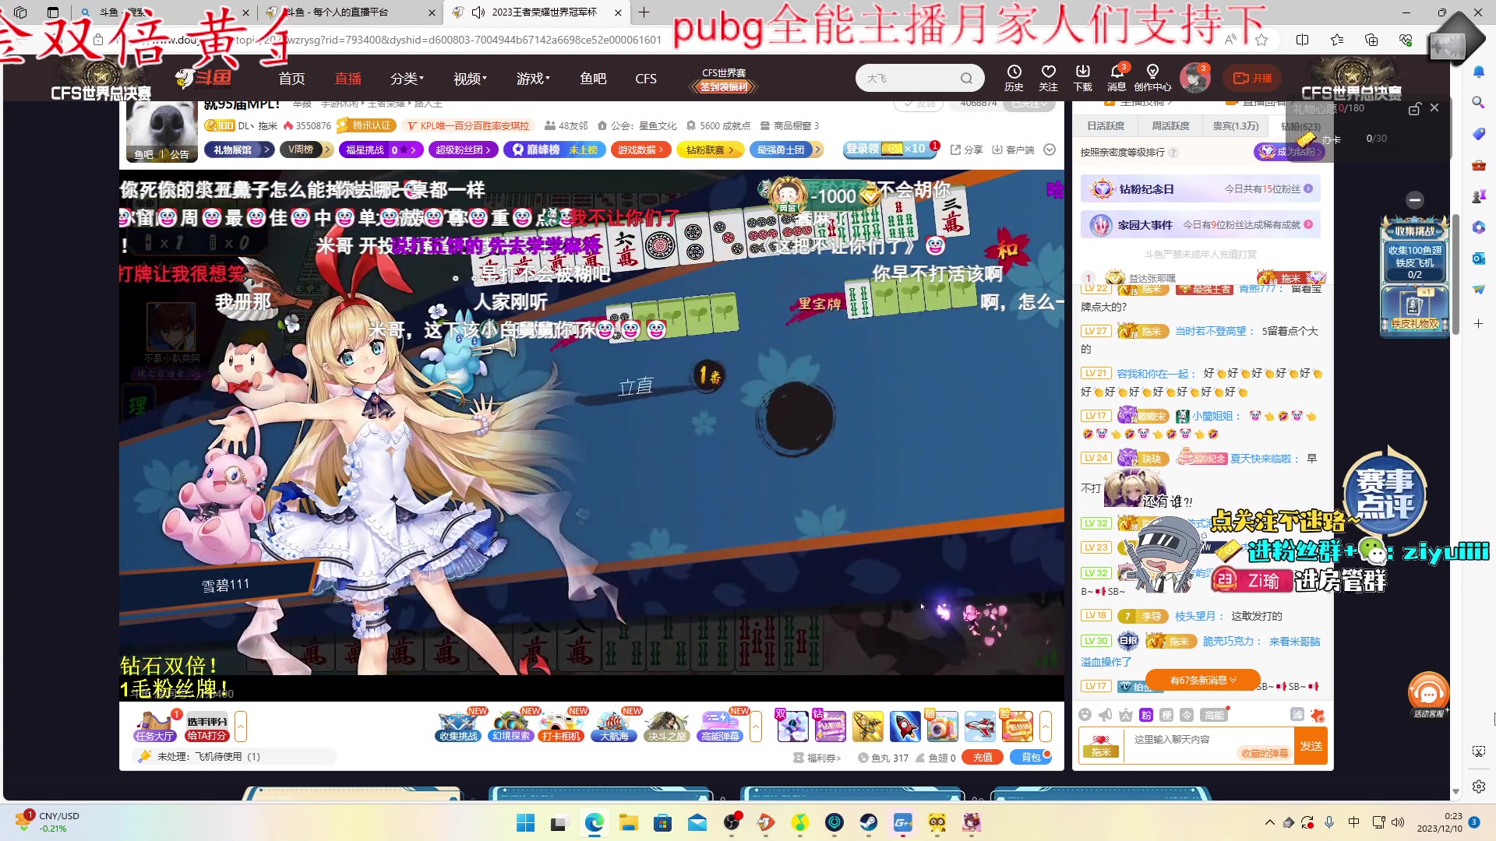The image size is (1496, 841).
Task: Toggle system tray microphone icon
Action: [1329, 822]
